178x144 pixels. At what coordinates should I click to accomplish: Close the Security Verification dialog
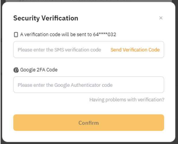pos(161,18)
